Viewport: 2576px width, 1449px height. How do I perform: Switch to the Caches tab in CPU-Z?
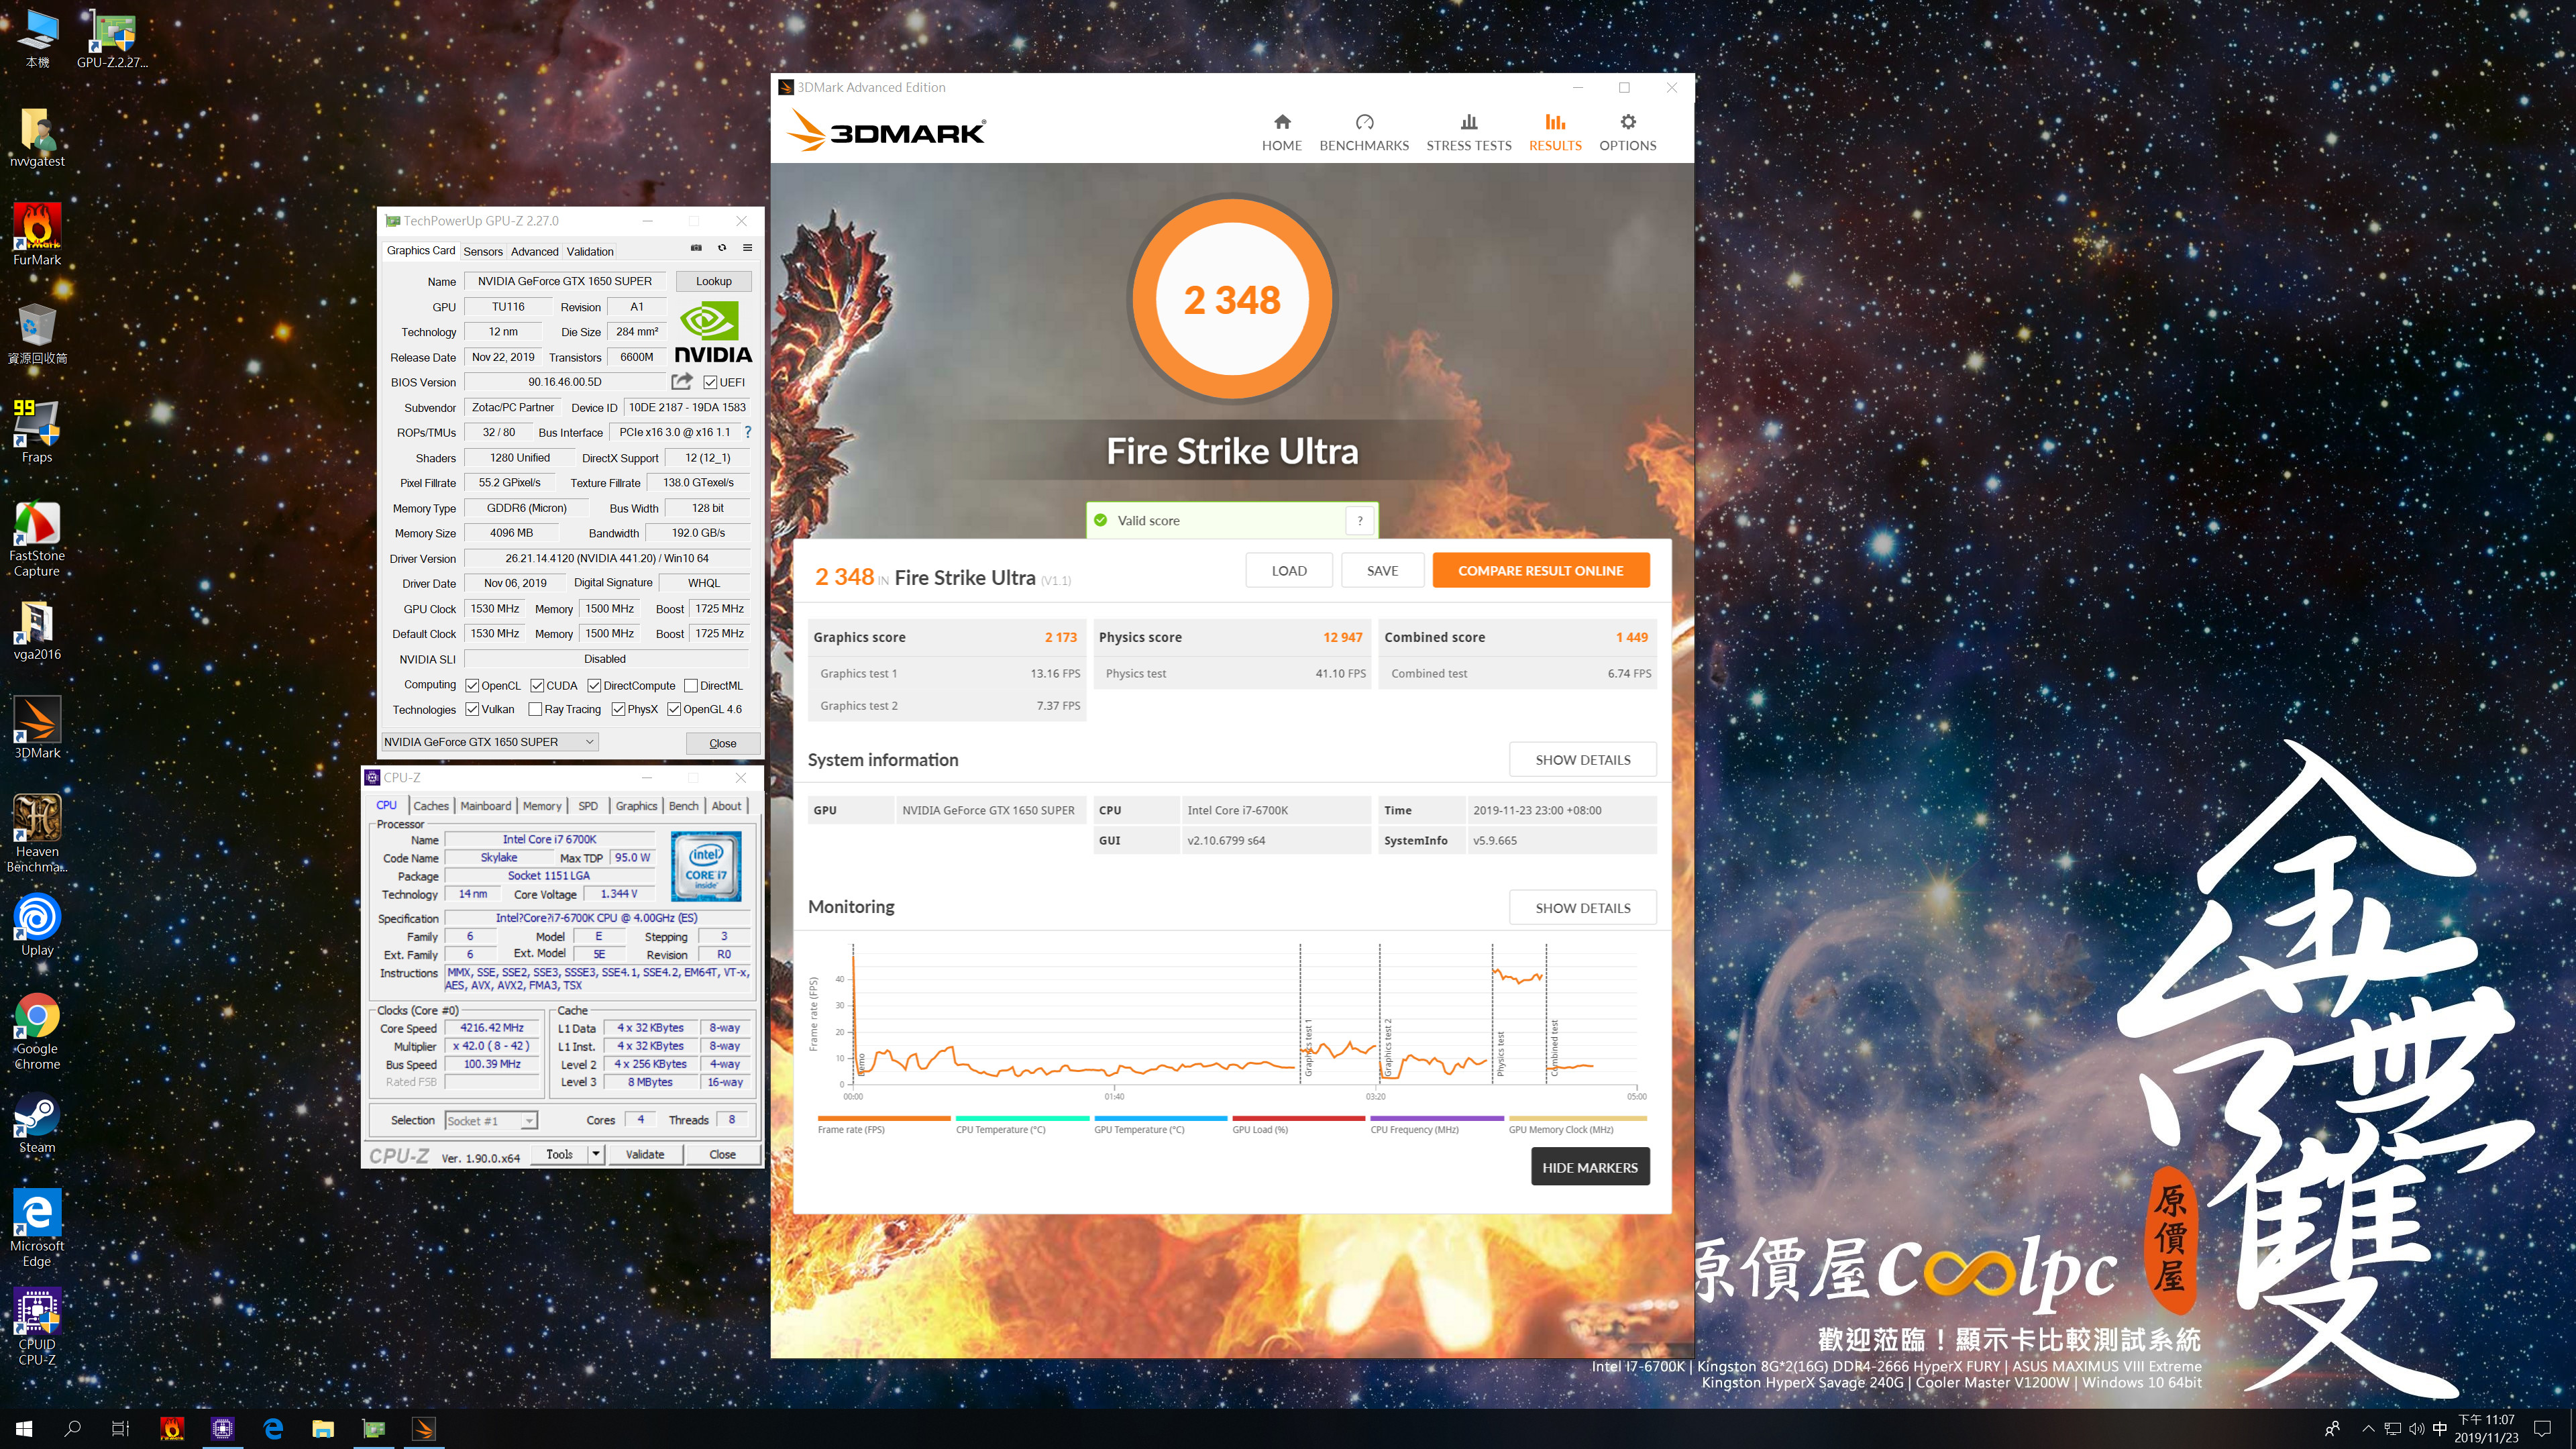(431, 805)
